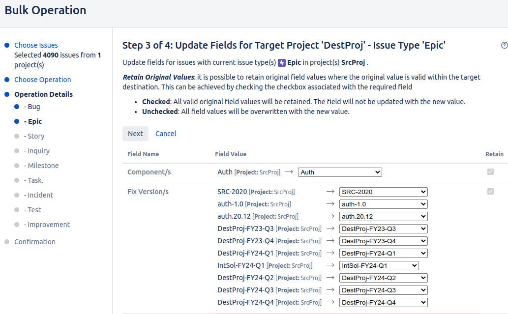This screenshot has height=314, width=508.
Task: Go to the Choose Issues step
Action: tap(36, 45)
